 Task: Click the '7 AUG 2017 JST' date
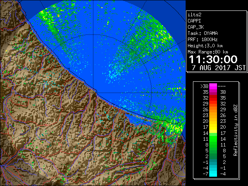point(219,68)
